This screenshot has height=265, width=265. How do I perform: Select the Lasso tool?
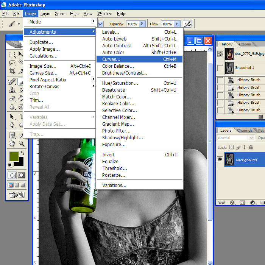pyautogui.click(x=12, y=63)
